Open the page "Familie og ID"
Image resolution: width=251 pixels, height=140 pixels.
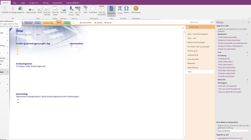pos(192,51)
